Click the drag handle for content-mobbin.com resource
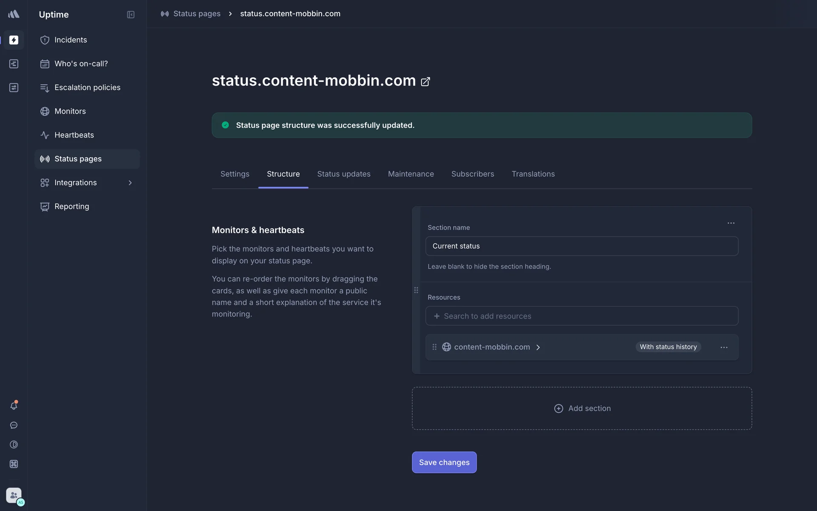The image size is (817, 511). (x=434, y=347)
